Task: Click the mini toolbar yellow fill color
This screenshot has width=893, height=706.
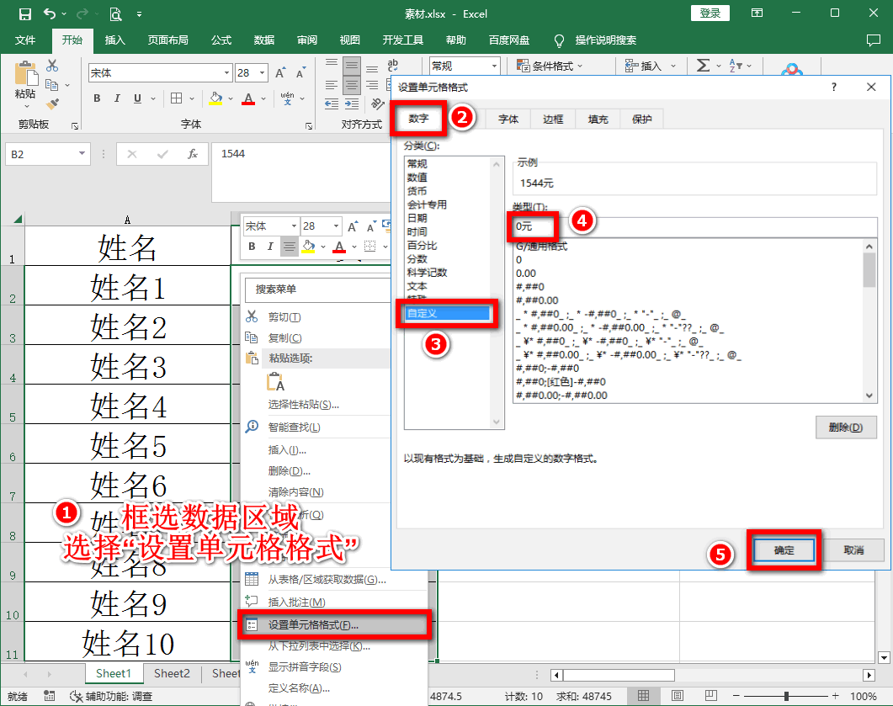Action: click(308, 246)
